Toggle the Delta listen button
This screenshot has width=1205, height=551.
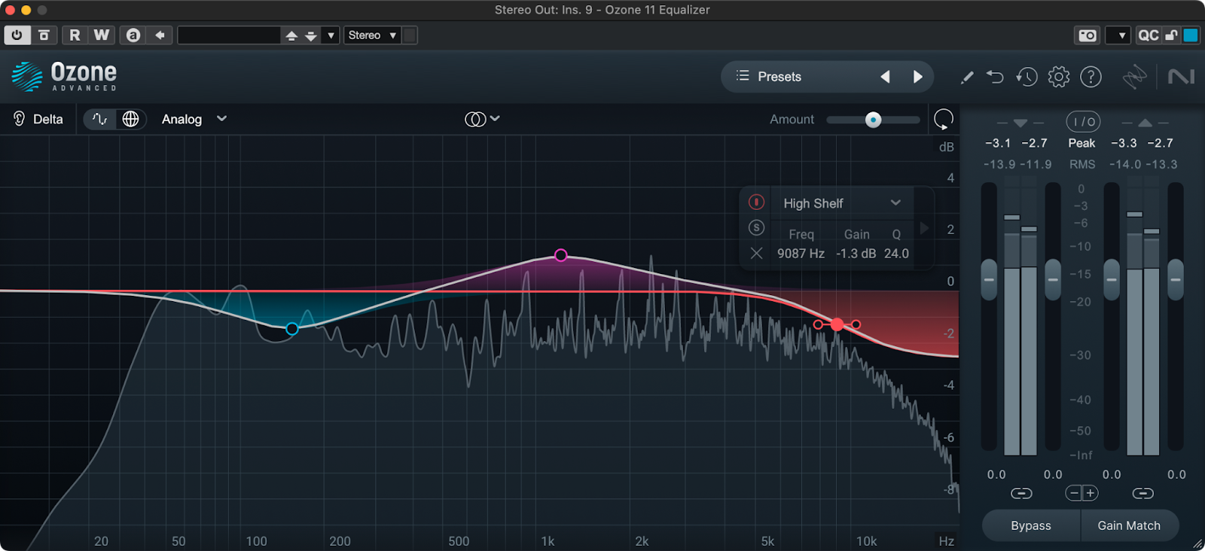tap(38, 119)
